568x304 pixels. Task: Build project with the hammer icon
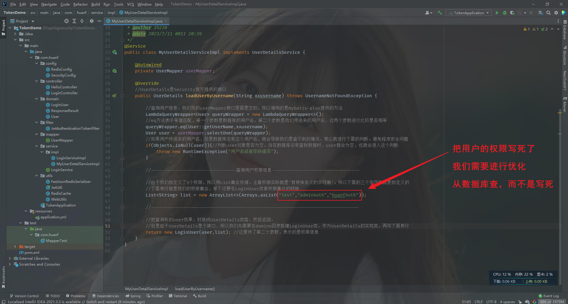(440, 13)
